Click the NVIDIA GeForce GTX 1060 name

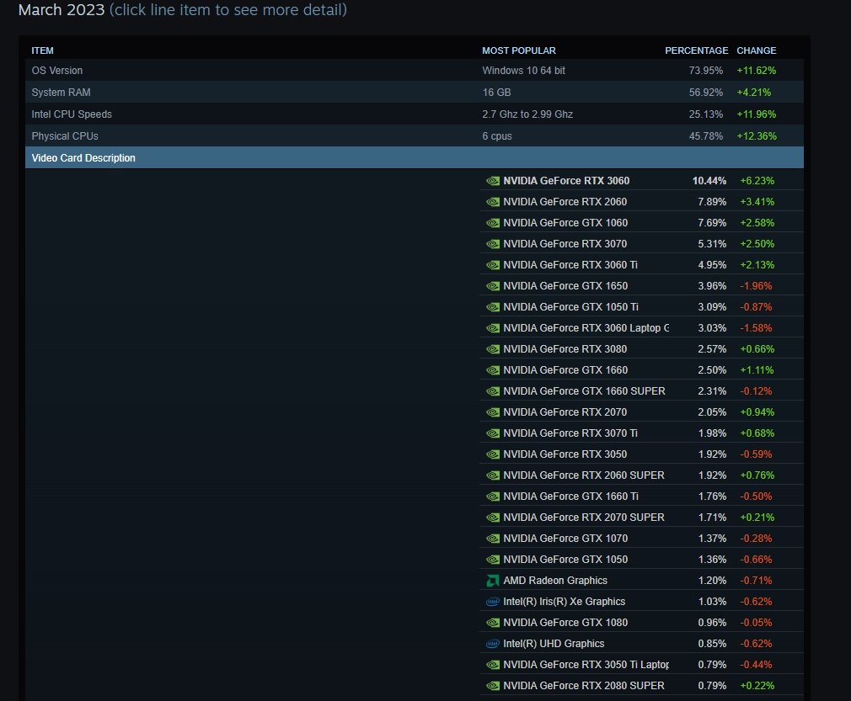(x=565, y=223)
